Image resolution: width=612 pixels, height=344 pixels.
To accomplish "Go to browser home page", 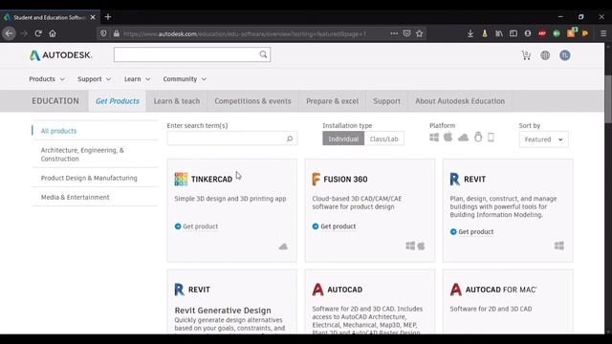I will pos(53,33).
